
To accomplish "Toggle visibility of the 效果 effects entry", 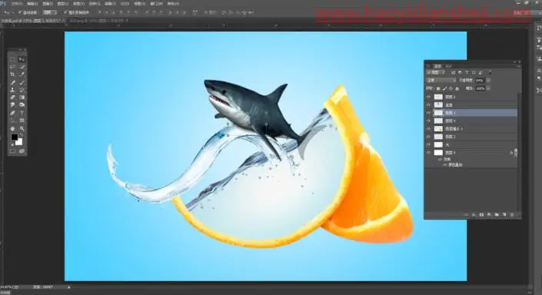I will (x=440, y=160).
